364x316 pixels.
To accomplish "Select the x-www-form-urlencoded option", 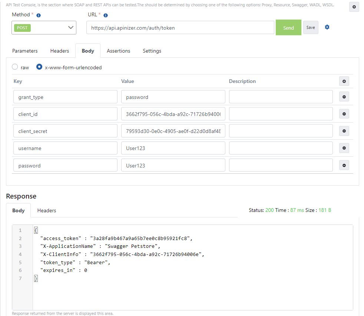I will [39, 67].
